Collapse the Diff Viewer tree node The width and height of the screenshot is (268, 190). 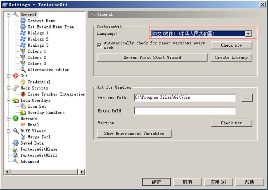click(x=8, y=131)
